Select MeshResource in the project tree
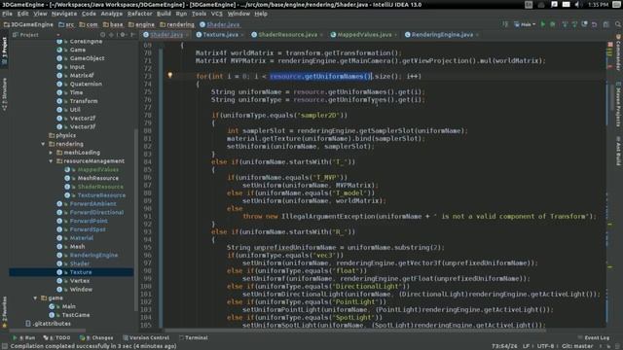The width and height of the screenshot is (623, 350). click(97, 178)
